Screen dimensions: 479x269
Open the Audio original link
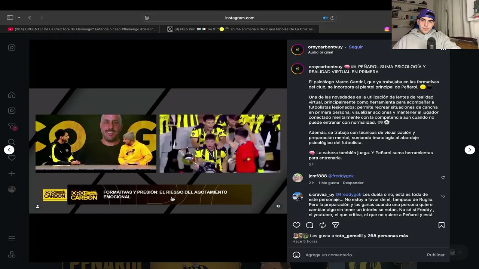320,52
